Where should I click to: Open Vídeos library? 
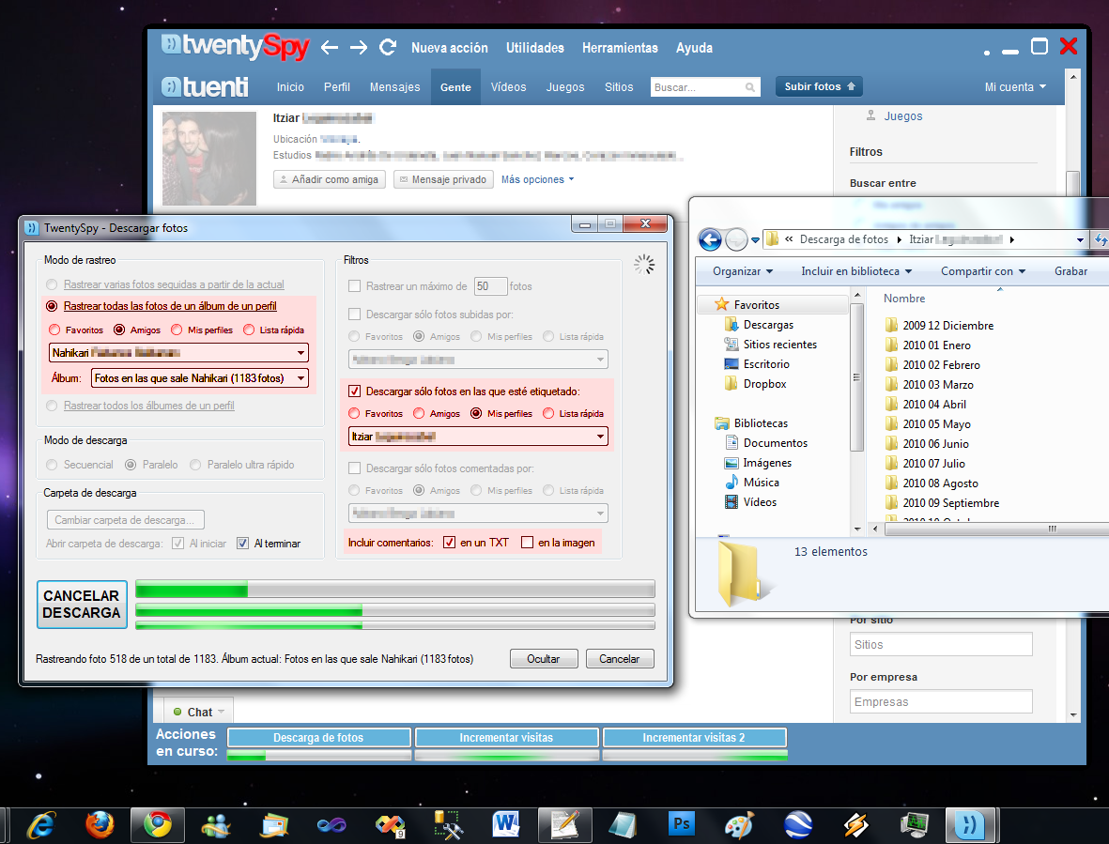(750, 502)
